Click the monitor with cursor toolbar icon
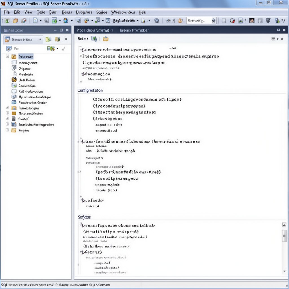This screenshot has height=289, width=289. pos(78,21)
